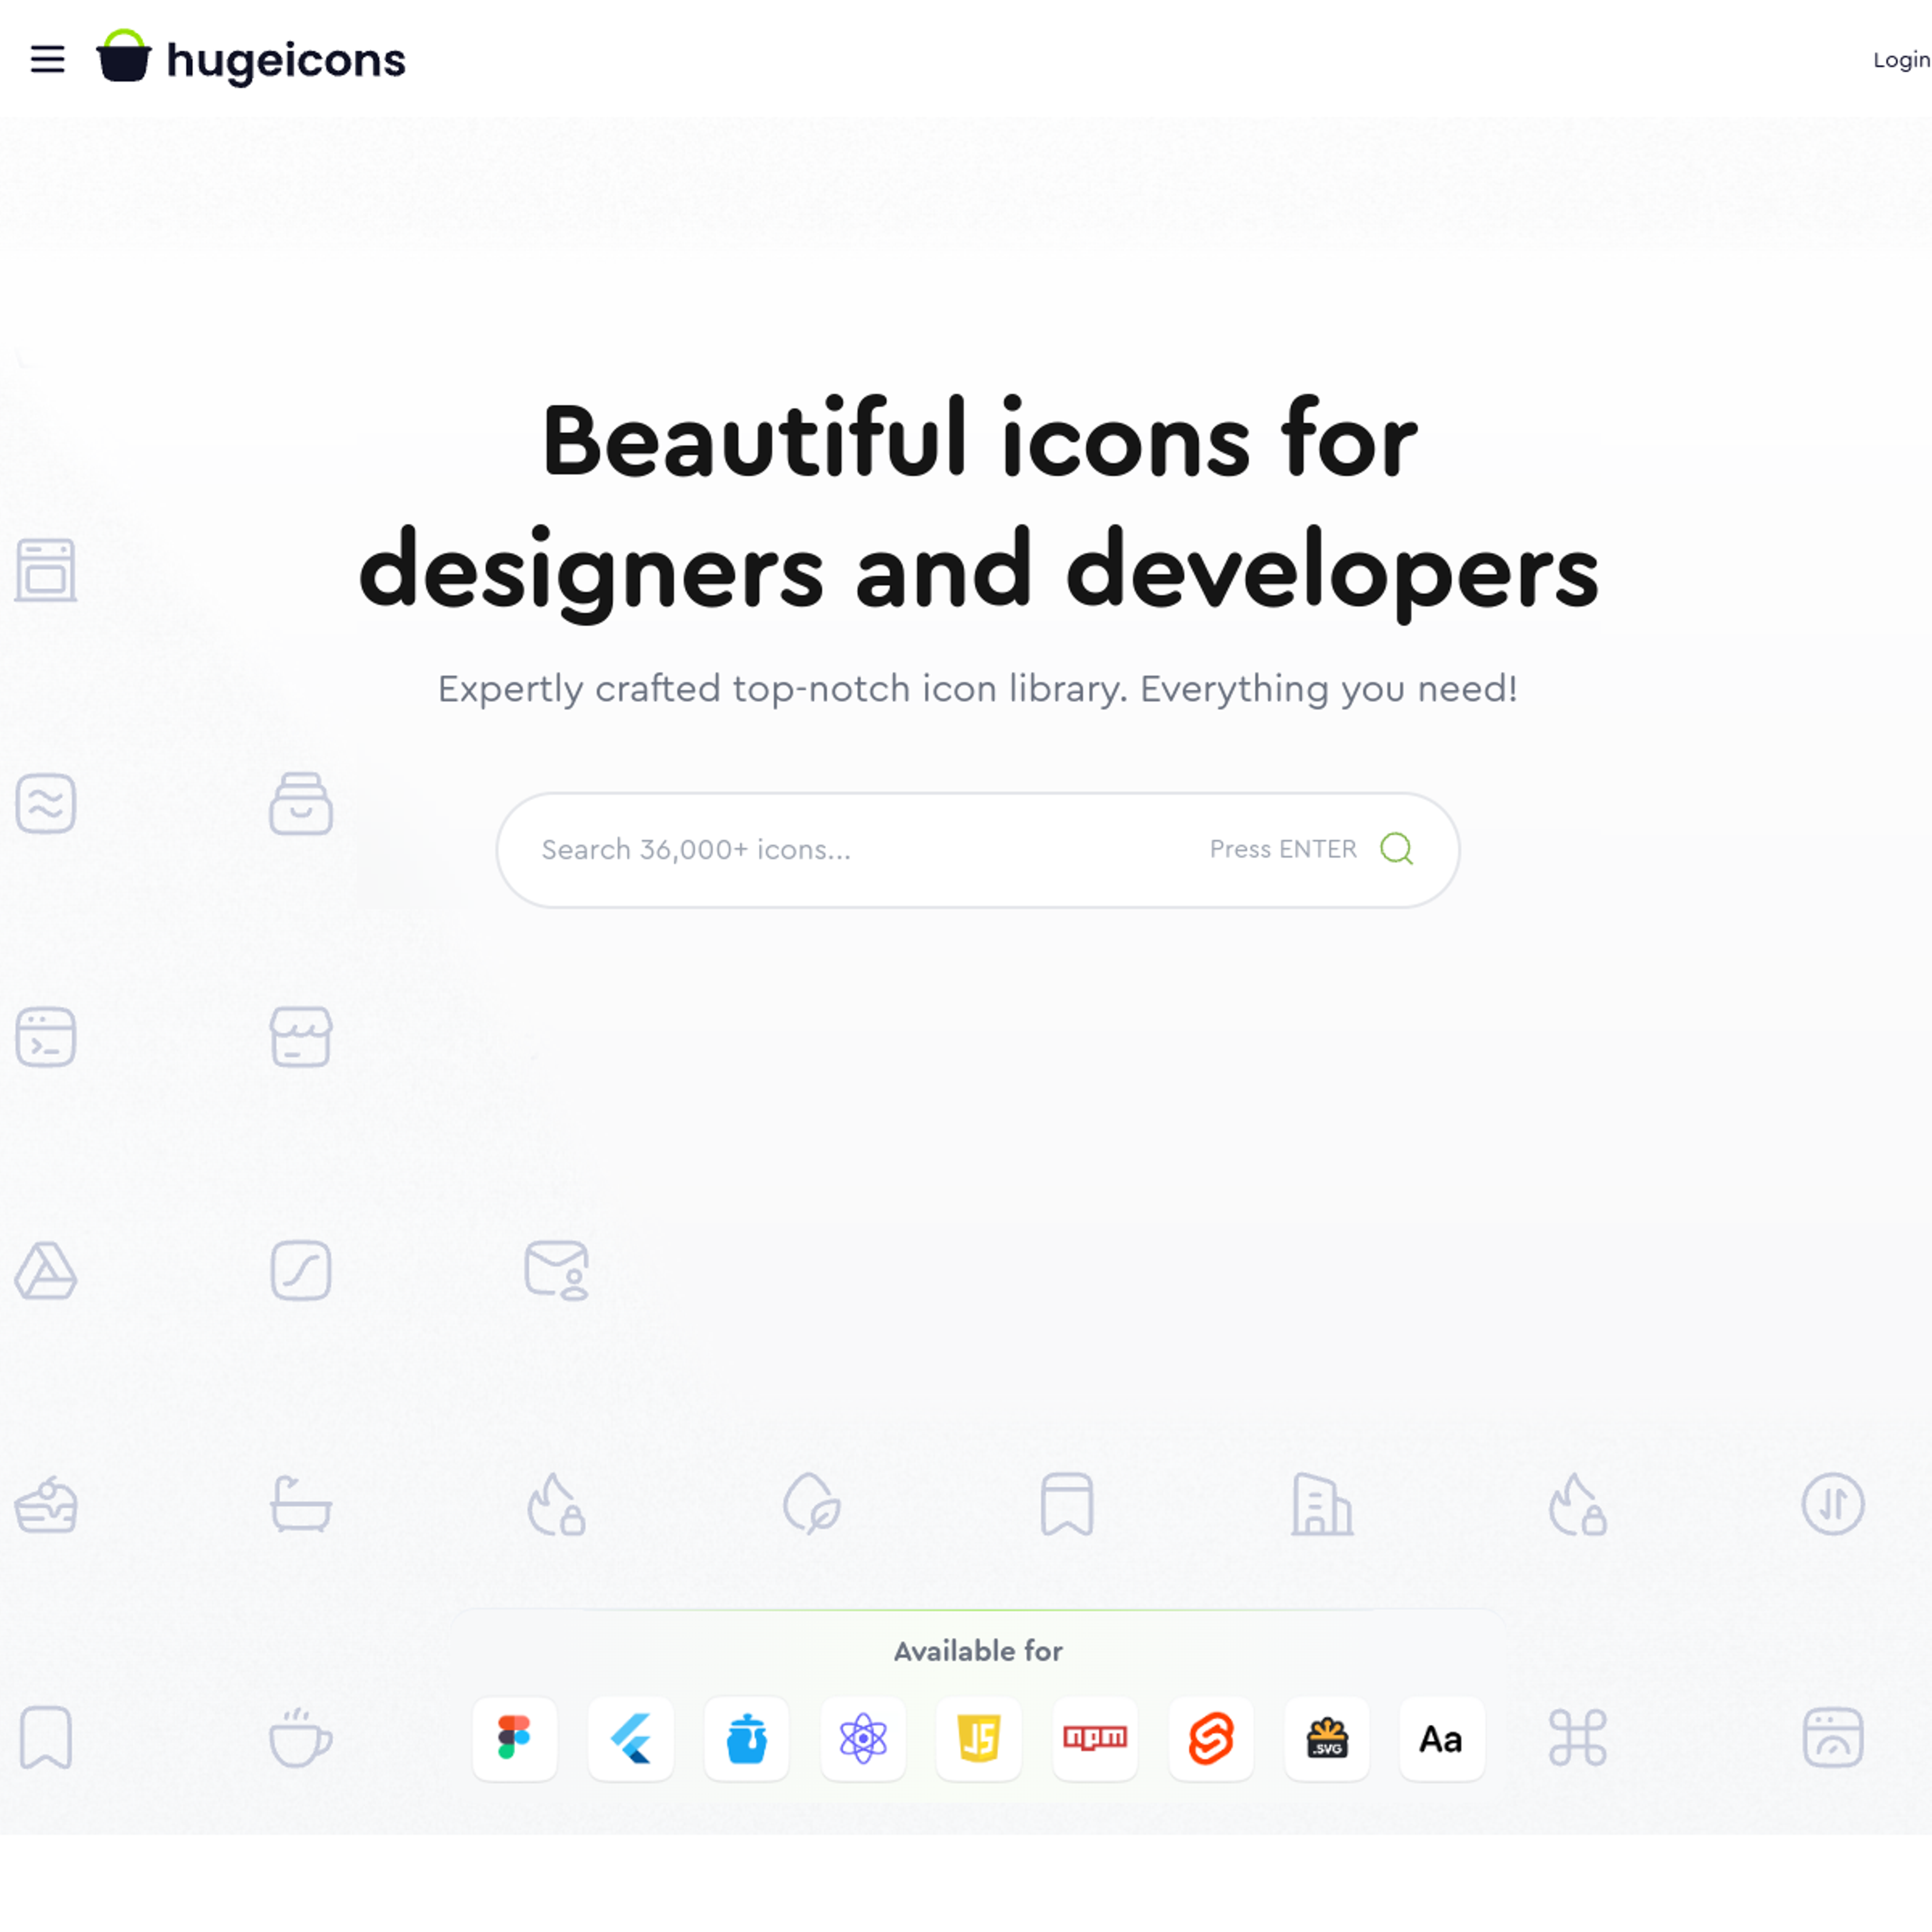Open the Login link

coord(1901,60)
